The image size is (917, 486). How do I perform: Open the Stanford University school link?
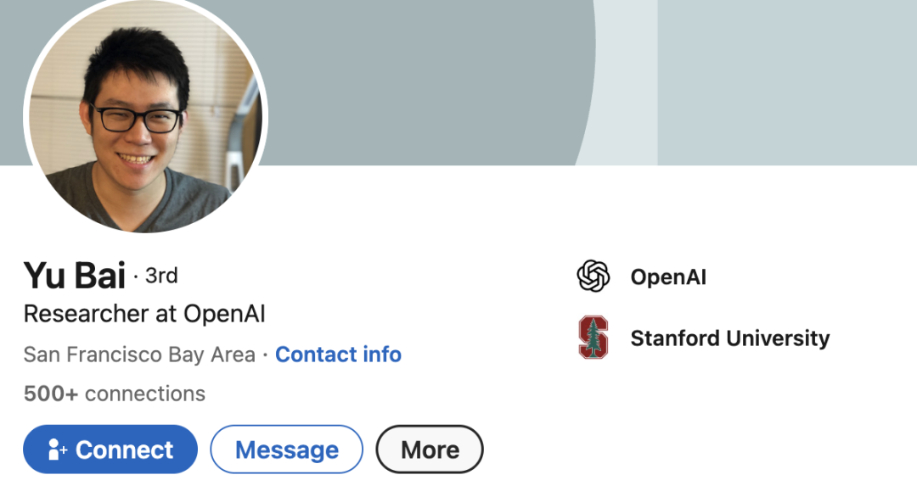(730, 338)
